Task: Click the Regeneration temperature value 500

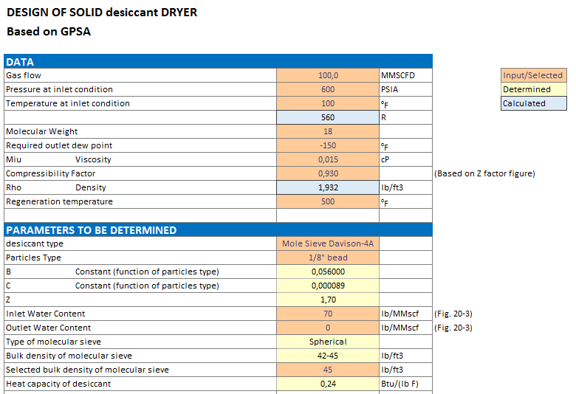Action: pyautogui.click(x=328, y=201)
